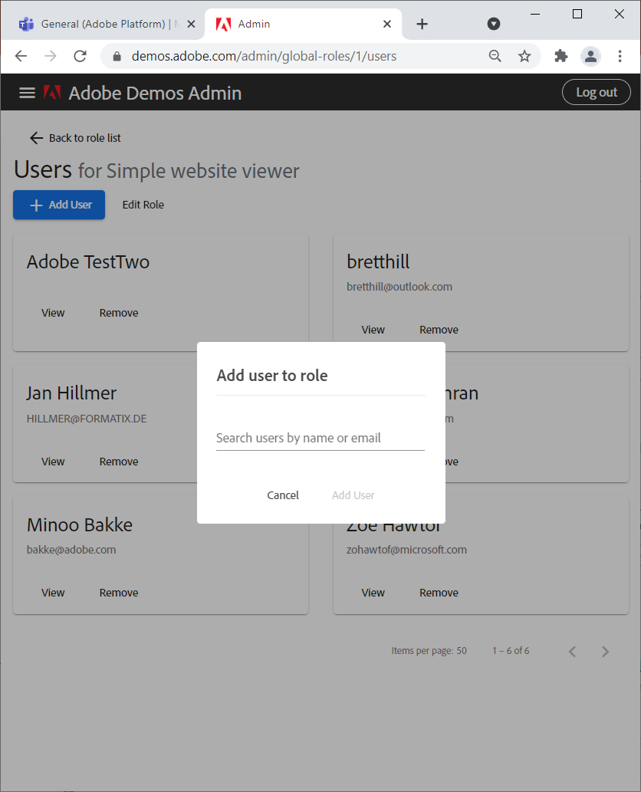Click the HILLMER@FORMATIX.DE email text

87,419
